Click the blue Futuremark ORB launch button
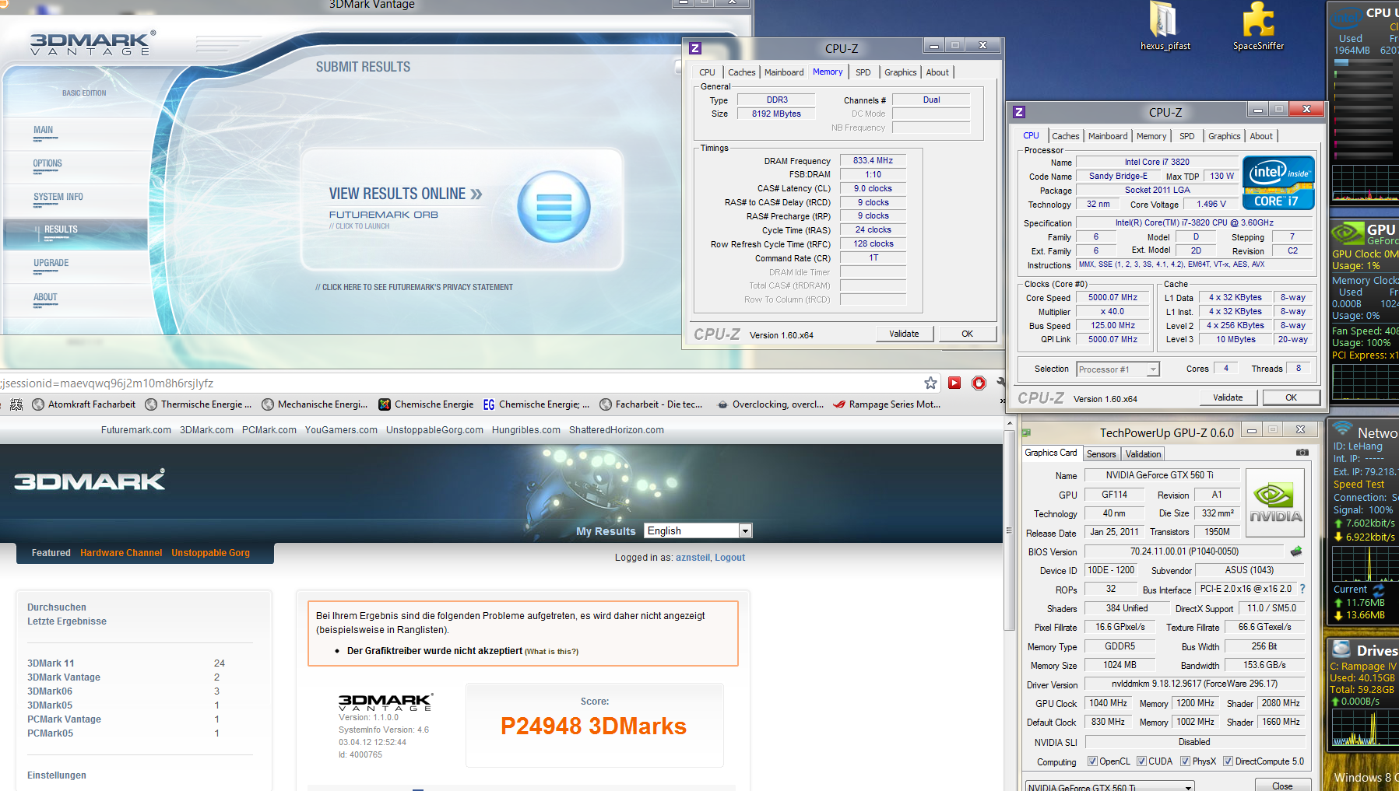1399x791 pixels. 554,207
